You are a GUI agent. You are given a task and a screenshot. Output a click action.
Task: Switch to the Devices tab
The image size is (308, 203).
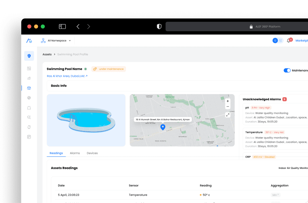(92, 153)
